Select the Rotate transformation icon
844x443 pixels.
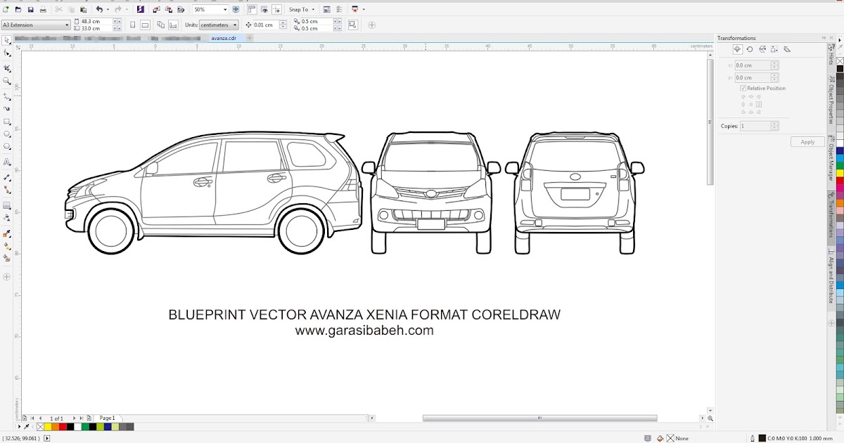coord(750,49)
